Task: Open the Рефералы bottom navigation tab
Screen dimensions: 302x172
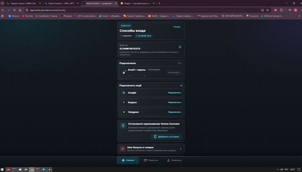Action: [x=174, y=160]
